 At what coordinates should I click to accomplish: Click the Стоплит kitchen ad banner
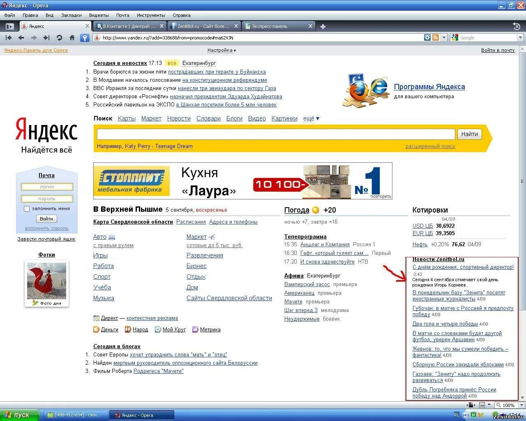click(x=243, y=181)
